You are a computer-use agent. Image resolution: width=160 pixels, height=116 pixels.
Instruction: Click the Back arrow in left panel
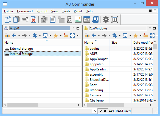click(x=14, y=35)
